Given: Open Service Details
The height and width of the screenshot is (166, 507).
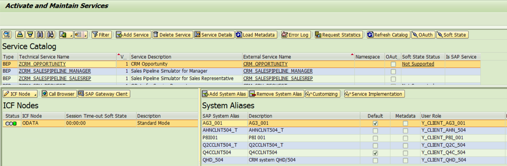Looking at the screenshot, I should coord(214,35).
